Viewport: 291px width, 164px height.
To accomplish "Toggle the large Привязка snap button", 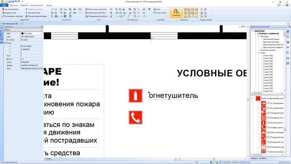I will 176,13.
